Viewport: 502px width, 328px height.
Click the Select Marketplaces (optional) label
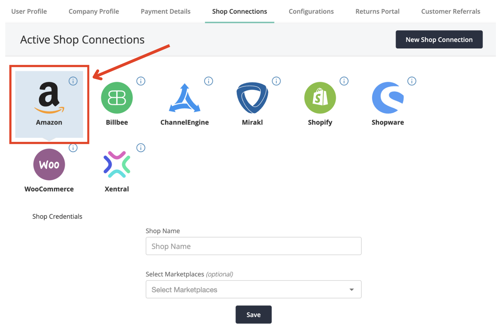click(189, 274)
